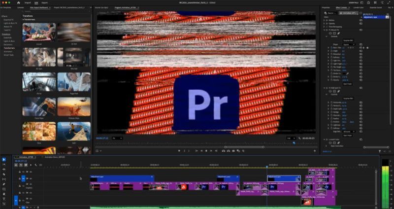Pick Stroke Color with the eyedropper

coord(348,73)
